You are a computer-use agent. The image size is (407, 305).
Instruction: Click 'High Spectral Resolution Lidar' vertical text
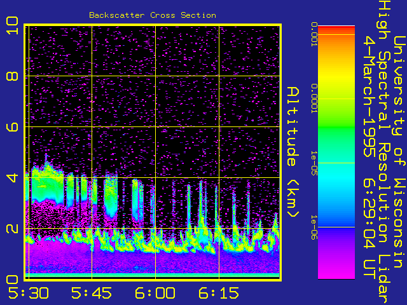tap(384, 152)
